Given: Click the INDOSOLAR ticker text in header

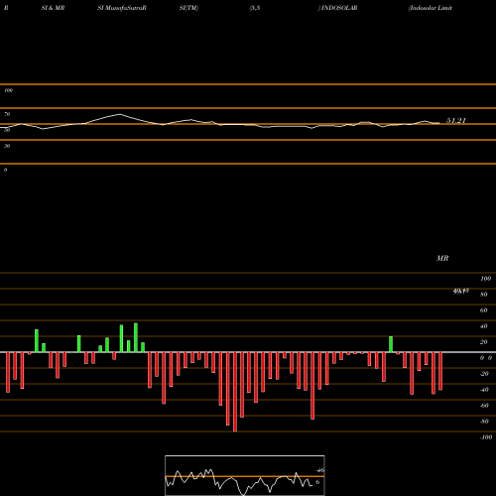Looking at the screenshot, I should (x=339, y=8).
